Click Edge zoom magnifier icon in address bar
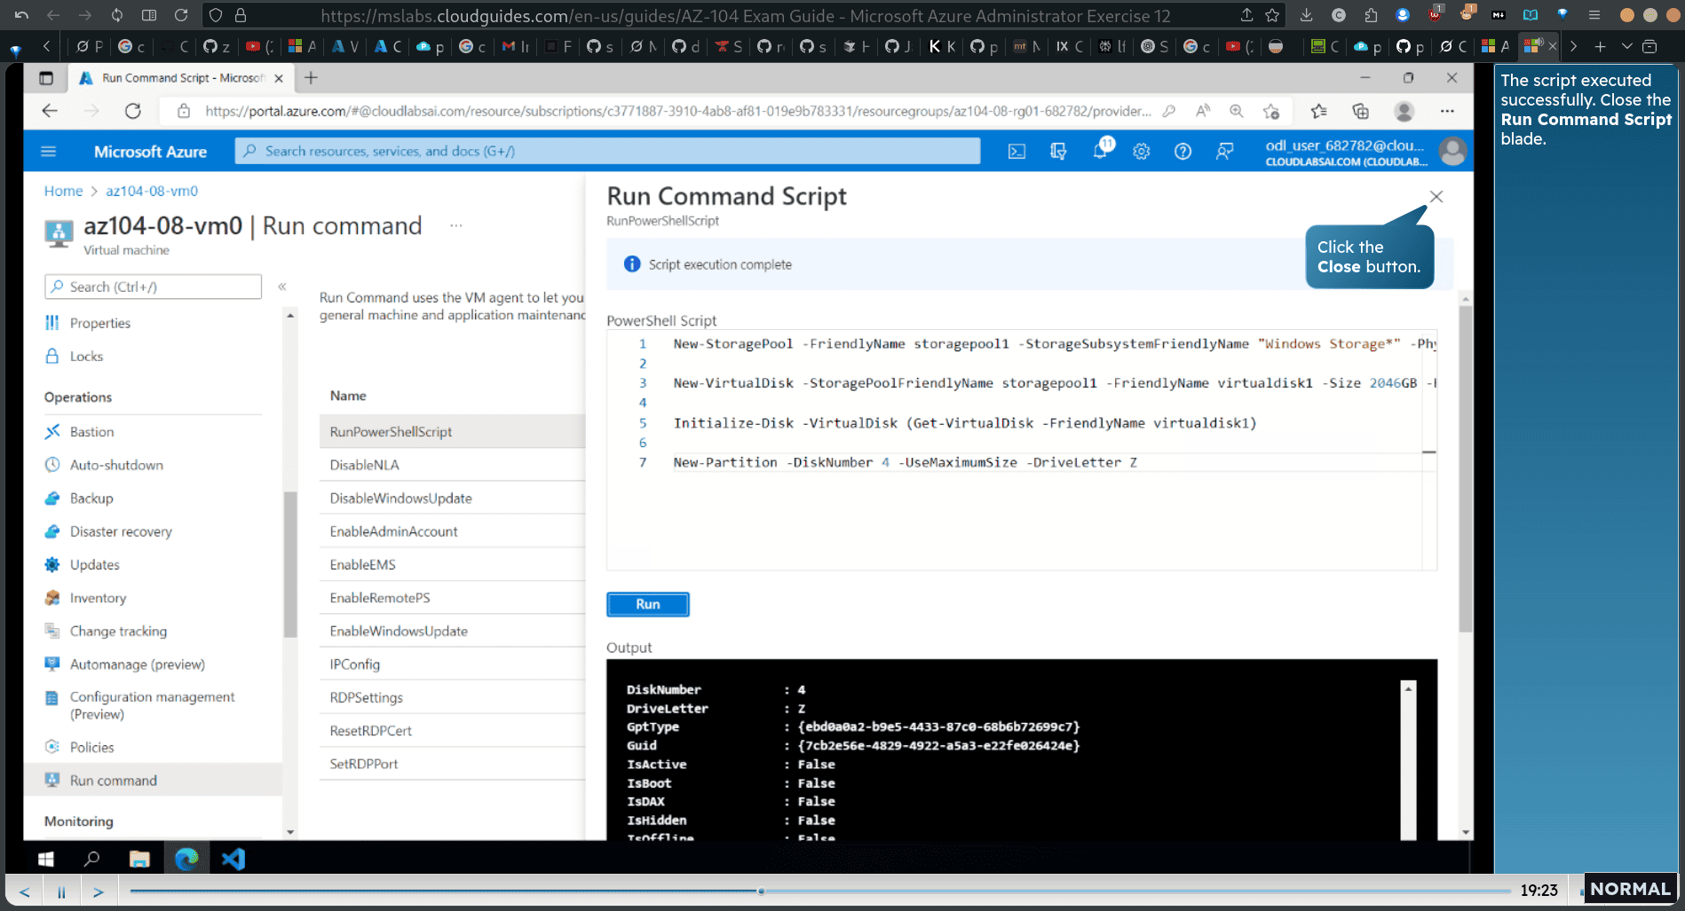 tap(1236, 111)
